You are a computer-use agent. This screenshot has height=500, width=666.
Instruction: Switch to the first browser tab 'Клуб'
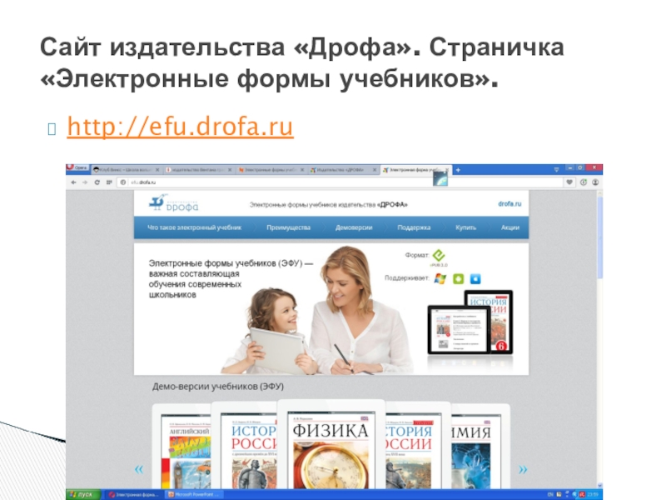tap(126, 170)
